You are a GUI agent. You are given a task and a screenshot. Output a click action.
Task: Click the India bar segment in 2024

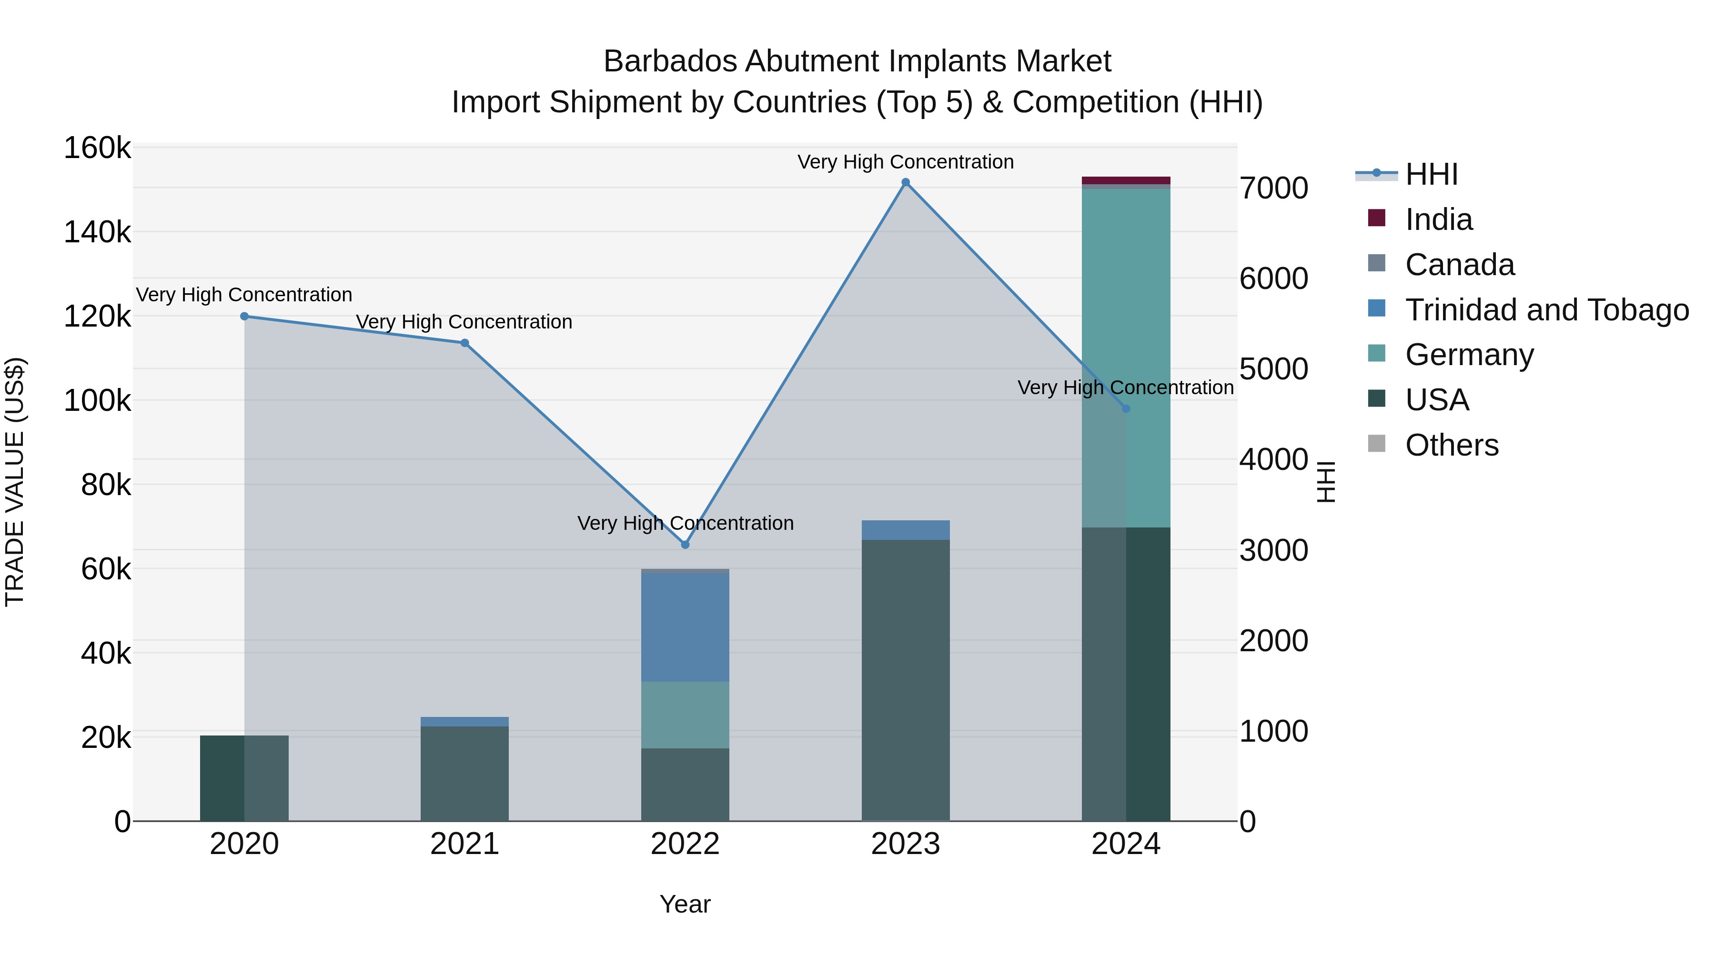(x=1126, y=180)
